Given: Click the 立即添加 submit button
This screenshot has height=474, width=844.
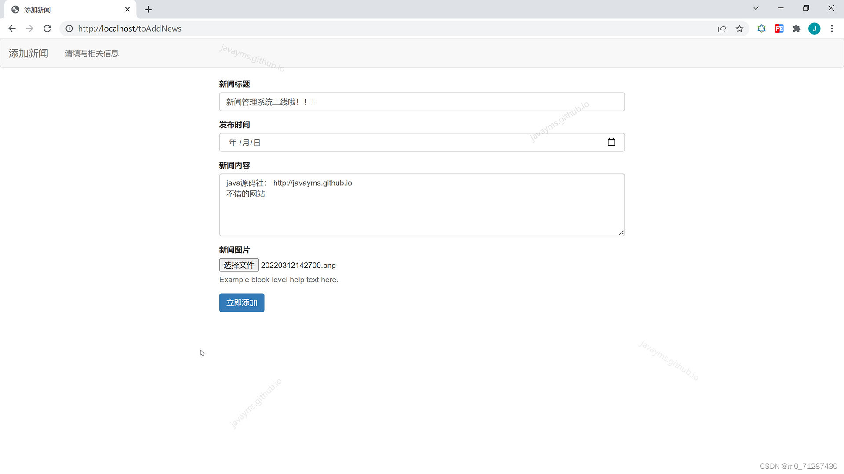Looking at the screenshot, I should 241,303.
